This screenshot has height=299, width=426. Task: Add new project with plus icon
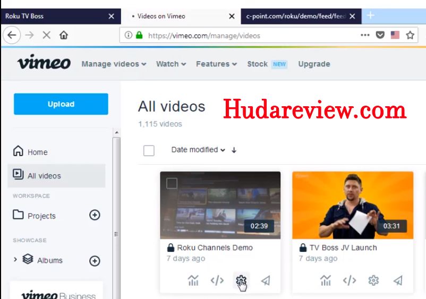point(95,215)
